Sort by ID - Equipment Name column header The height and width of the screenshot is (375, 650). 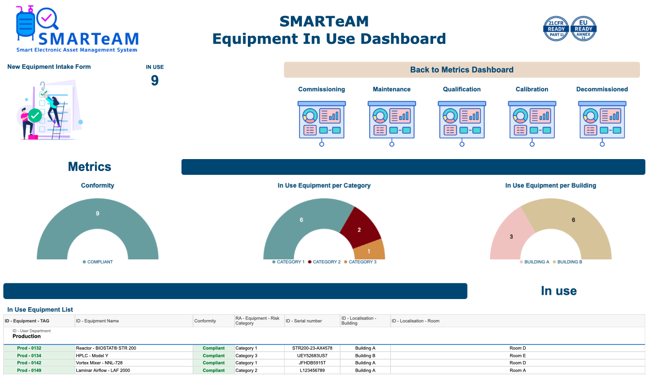pos(97,321)
